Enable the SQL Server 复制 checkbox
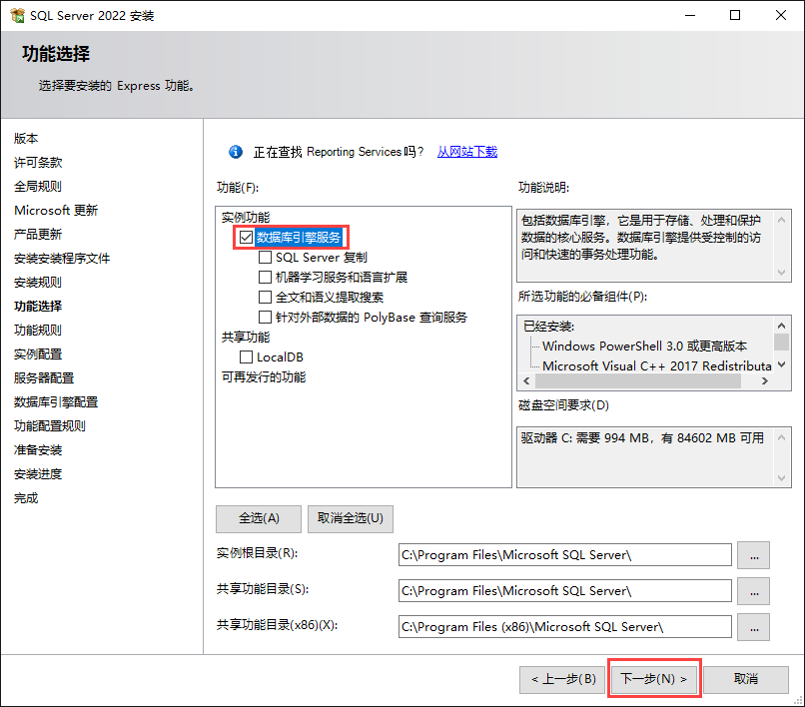This screenshot has width=805, height=707. pyautogui.click(x=265, y=258)
